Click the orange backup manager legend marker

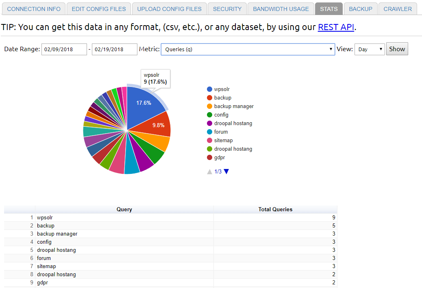coord(209,106)
